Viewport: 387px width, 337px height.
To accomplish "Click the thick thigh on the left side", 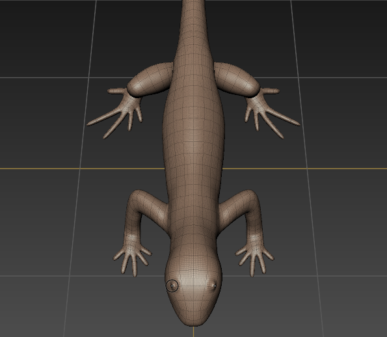I will tap(150, 79).
